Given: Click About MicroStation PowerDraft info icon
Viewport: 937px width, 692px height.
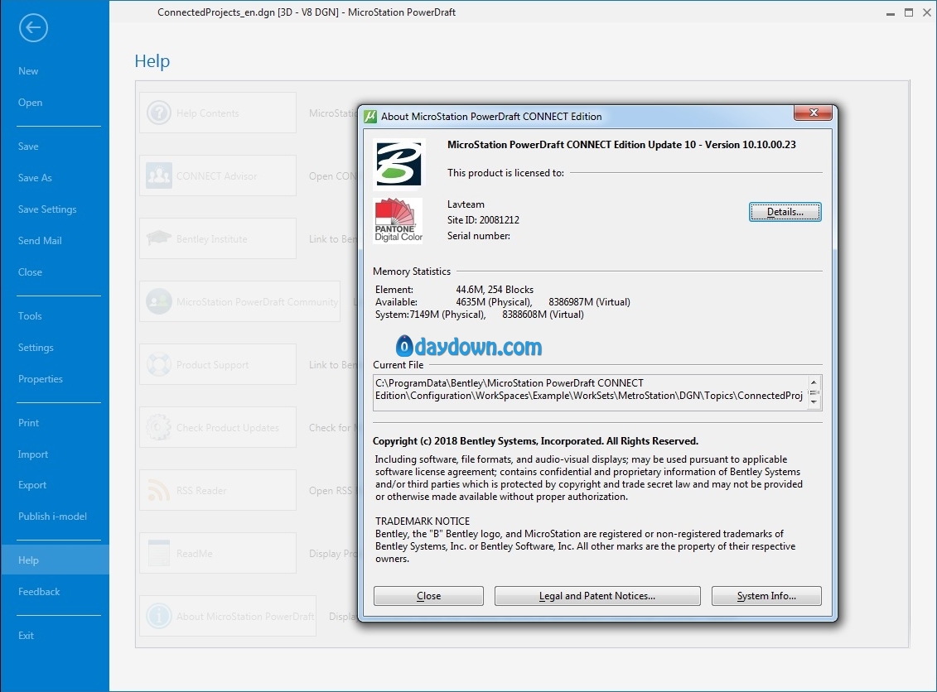Looking at the screenshot, I should click(x=159, y=616).
